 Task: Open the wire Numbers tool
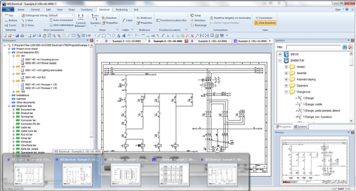[95, 20]
